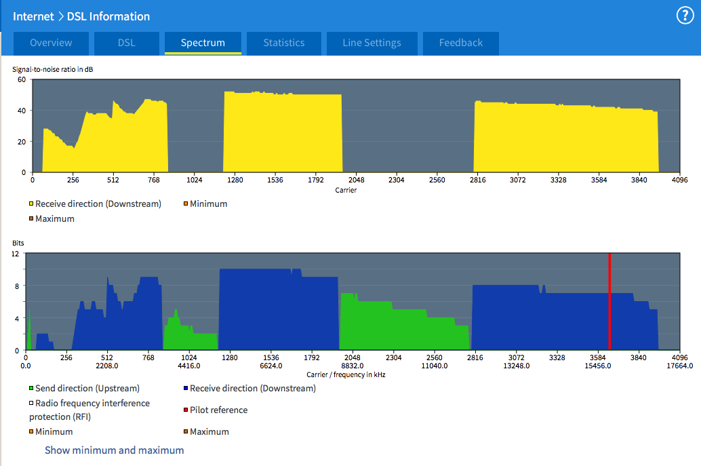This screenshot has width=701, height=466.
Task: Click the red pilot reference marker in Bits chart
Action: 609,302
